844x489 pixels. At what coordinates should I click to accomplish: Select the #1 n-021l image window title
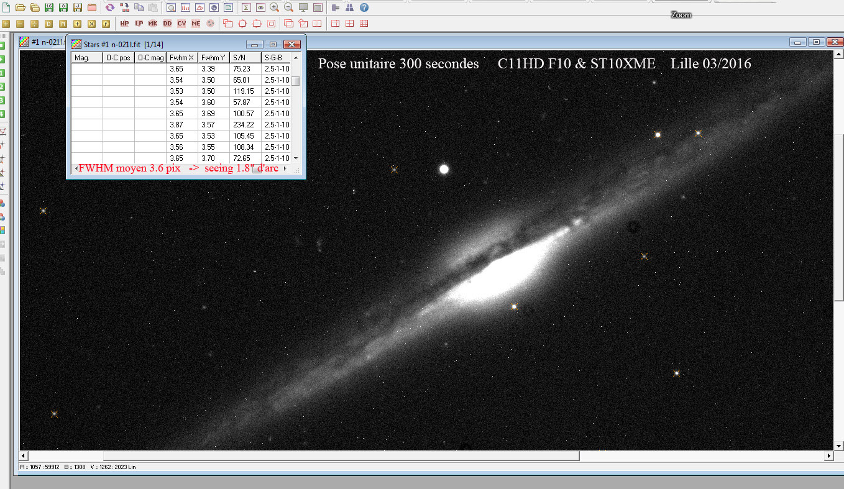tap(47, 42)
